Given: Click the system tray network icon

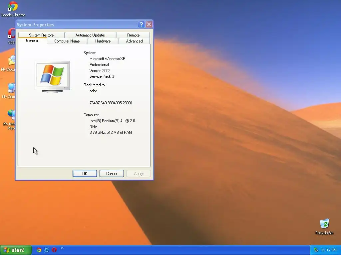Looking at the screenshot, I should pyautogui.click(x=316, y=250).
